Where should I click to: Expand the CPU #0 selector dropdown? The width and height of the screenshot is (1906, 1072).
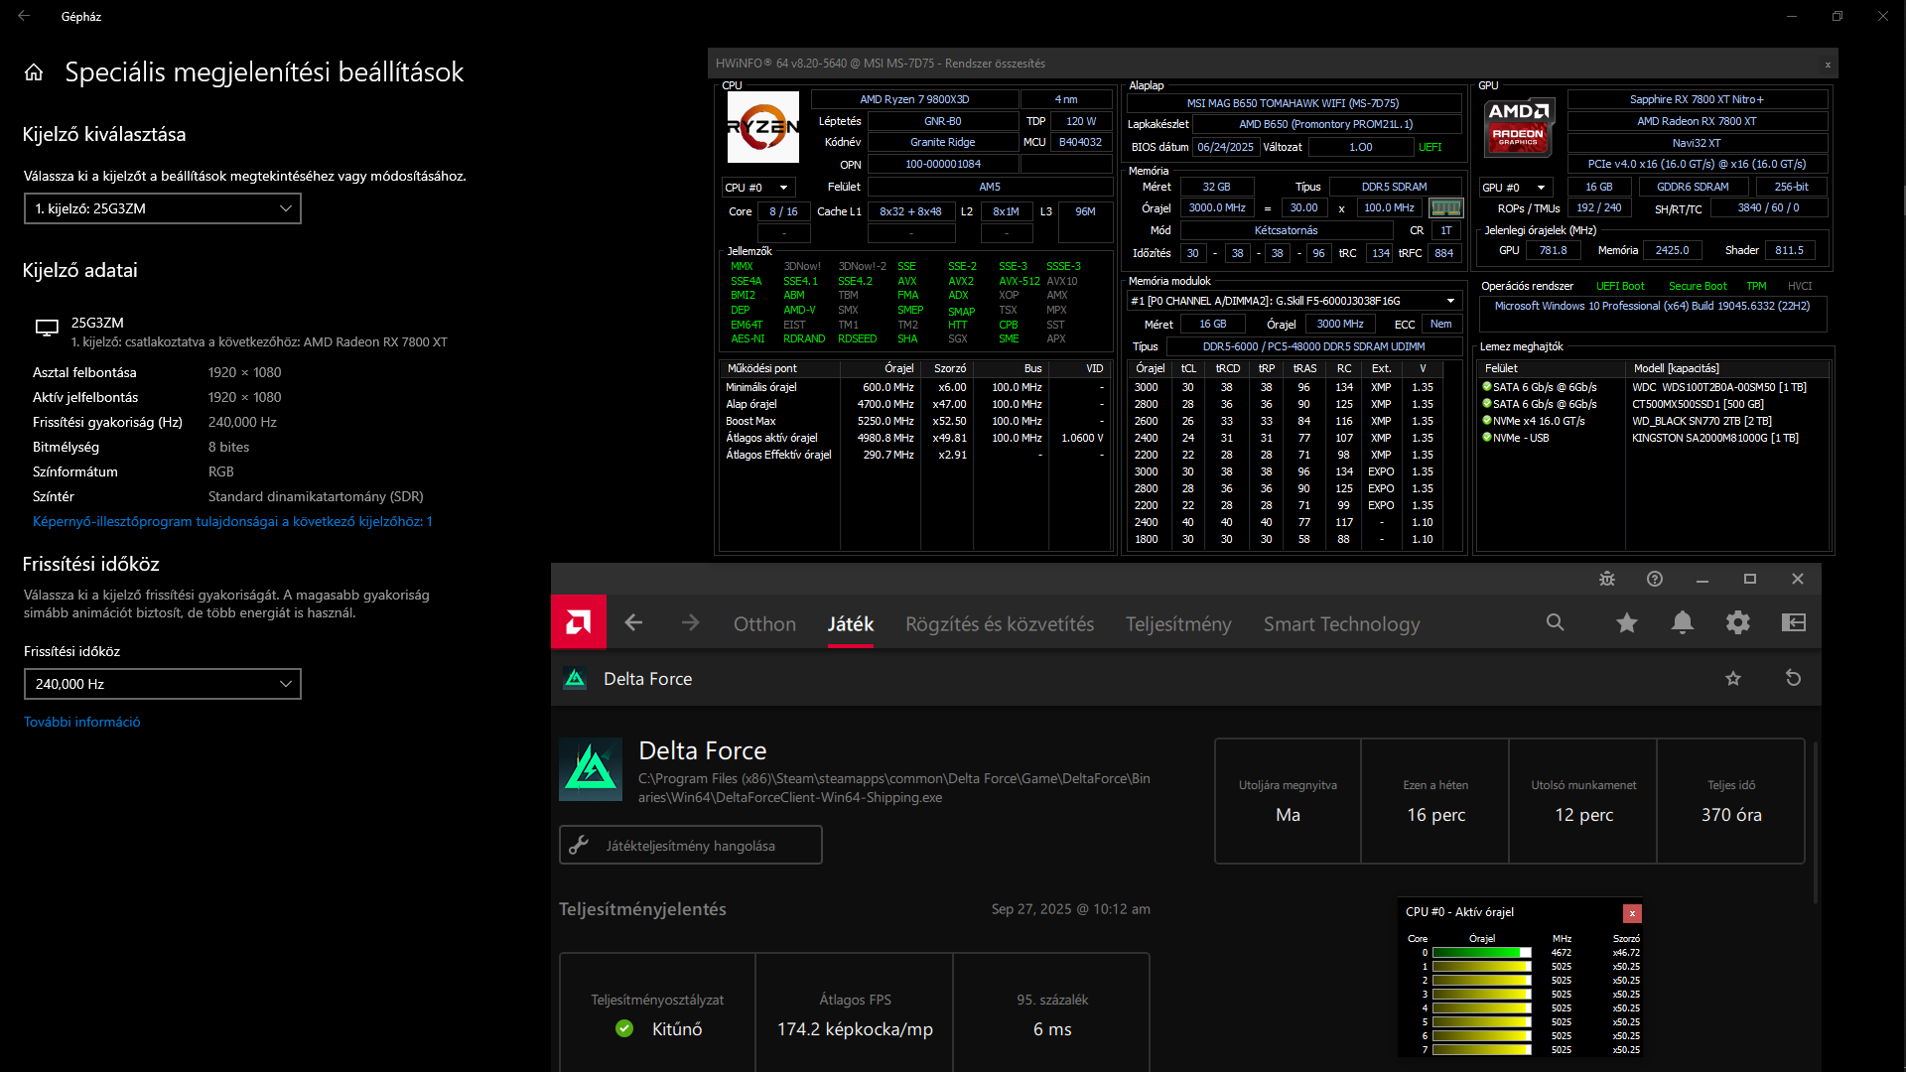tap(757, 188)
